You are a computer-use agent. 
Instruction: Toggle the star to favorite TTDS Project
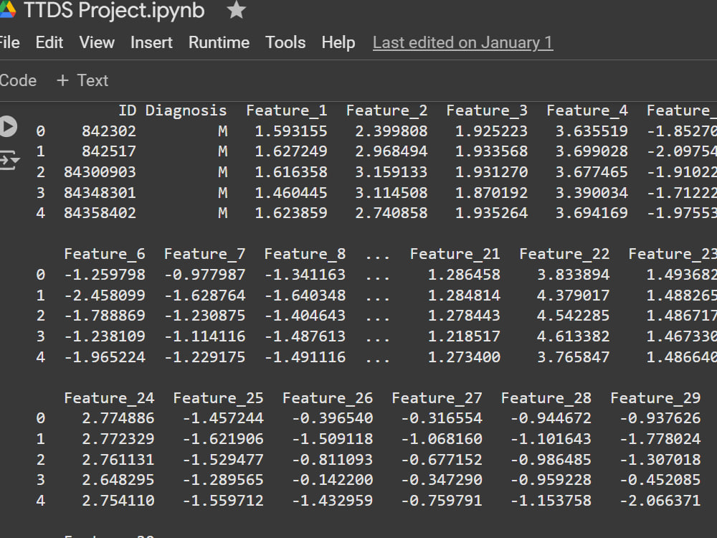click(237, 11)
